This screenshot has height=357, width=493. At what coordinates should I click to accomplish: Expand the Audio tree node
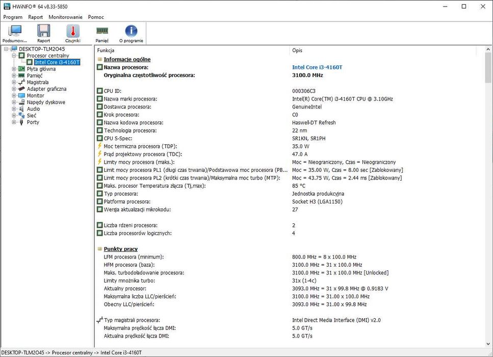click(14, 109)
